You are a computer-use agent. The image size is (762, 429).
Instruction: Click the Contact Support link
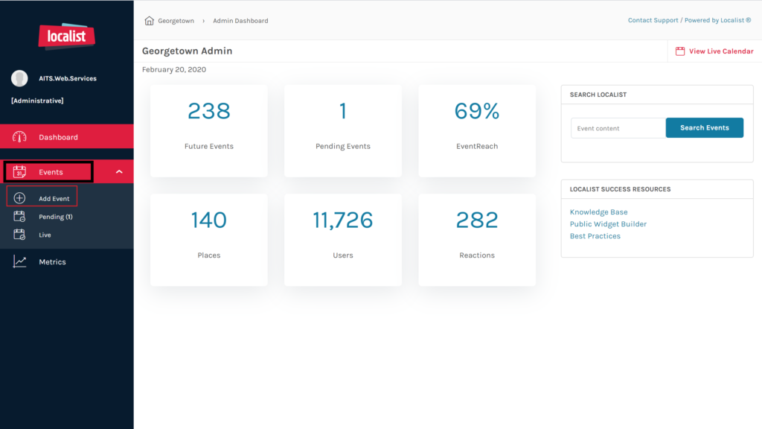click(x=653, y=21)
